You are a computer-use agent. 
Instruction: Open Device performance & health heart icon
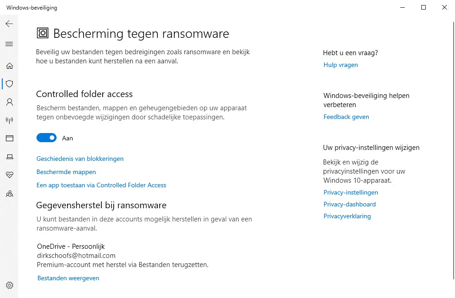click(x=9, y=175)
